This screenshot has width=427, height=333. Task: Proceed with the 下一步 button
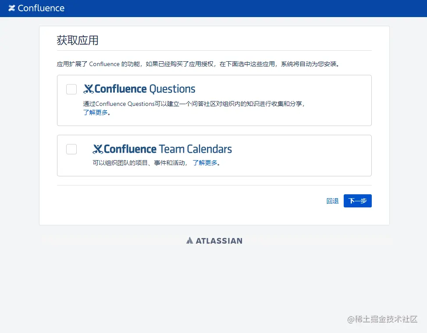[358, 201]
